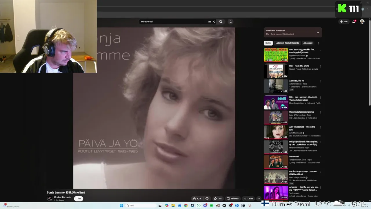Click the YouTube search magnifier button
Screen dimensions: 371x209
(221, 21)
